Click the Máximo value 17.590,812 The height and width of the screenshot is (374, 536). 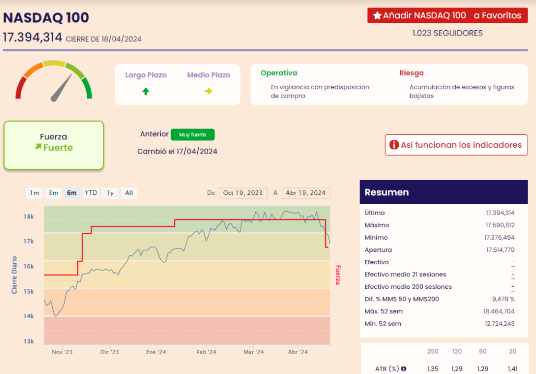[500, 225]
